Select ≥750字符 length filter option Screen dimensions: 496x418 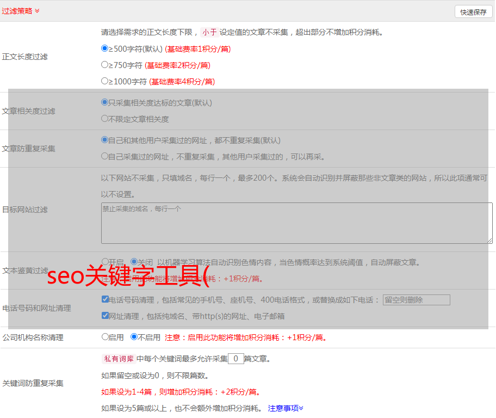click(105, 64)
